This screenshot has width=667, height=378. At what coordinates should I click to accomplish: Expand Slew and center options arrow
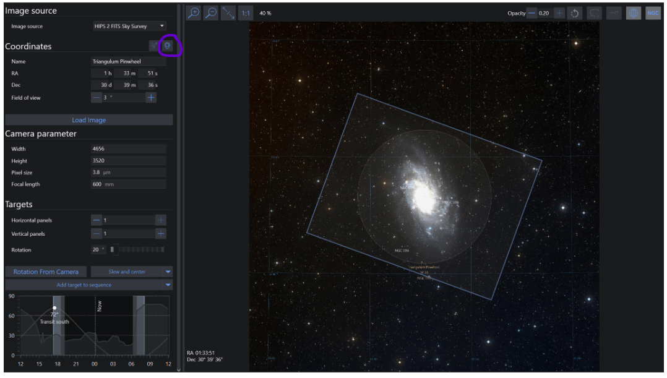click(x=168, y=272)
